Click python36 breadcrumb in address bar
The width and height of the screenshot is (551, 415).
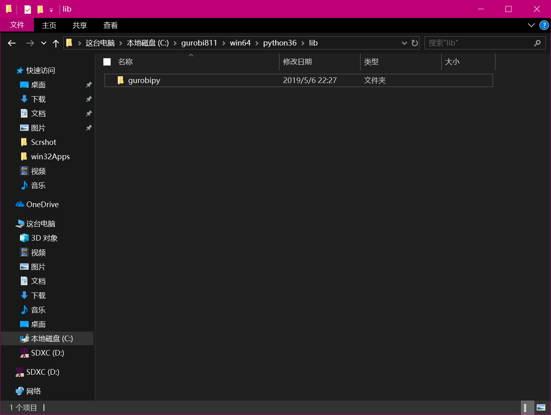(x=280, y=43)
